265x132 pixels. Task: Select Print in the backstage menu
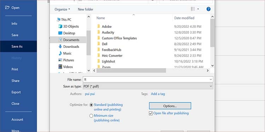point(15,69)
